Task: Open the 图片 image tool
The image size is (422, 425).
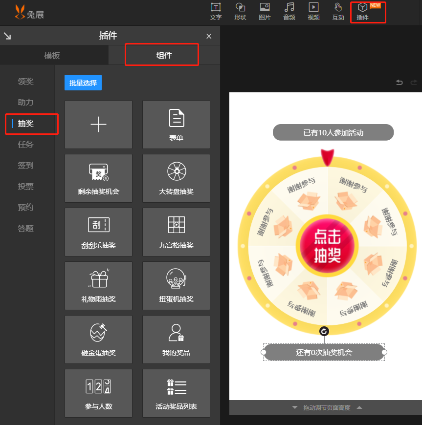Action: (265, 12)
